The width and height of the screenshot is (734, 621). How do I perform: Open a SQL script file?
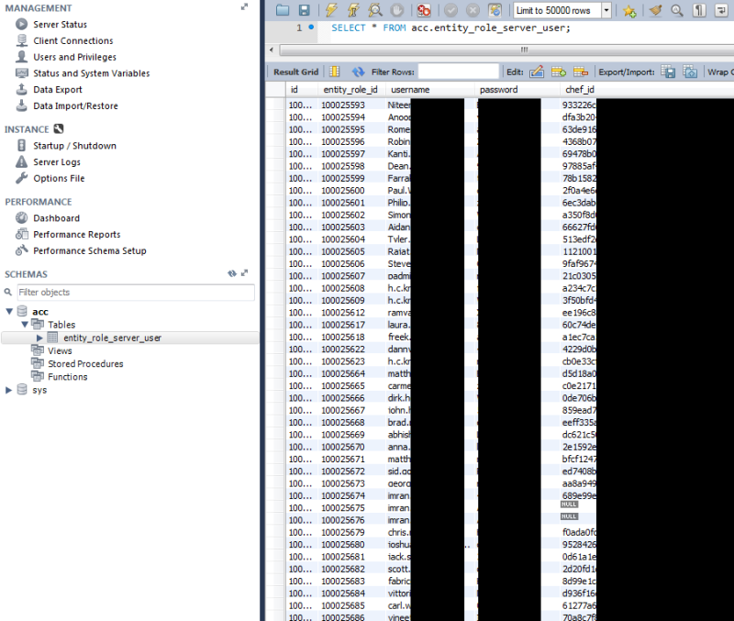point(283,10)
